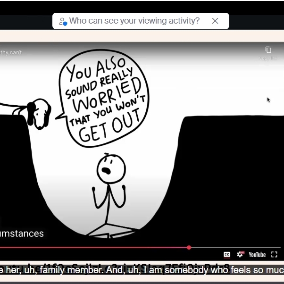Click the Copy link icon
Image resolution: width=284 pixels, height=284 pixels.
[268, 50]
